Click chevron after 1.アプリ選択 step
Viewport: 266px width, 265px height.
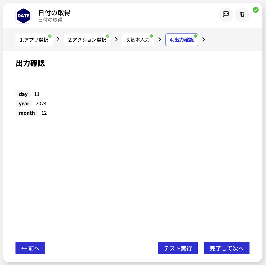point(58,39)
